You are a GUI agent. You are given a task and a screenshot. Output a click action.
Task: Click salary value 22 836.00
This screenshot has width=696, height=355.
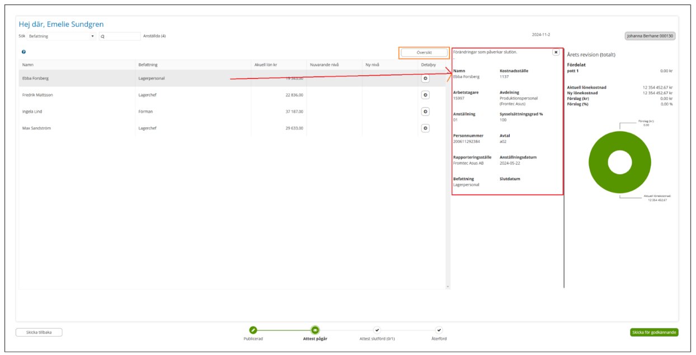coord(294,95)
